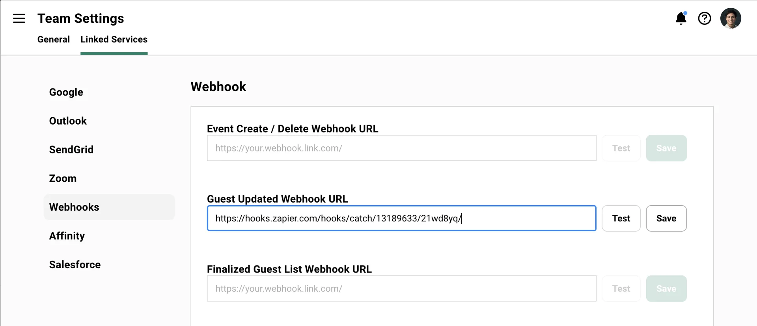The image size is (757, 326).
Task: Click the Guest Updated Webhook URL field
Action: point(401,218)
